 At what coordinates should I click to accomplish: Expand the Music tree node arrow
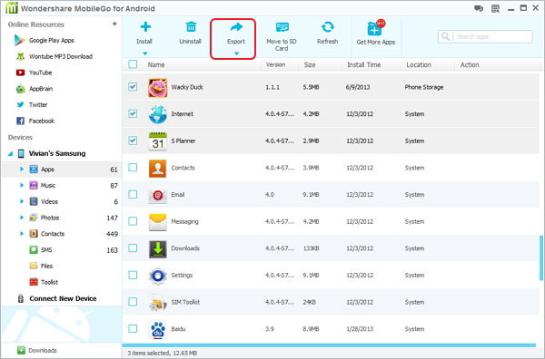coord(22,185)
